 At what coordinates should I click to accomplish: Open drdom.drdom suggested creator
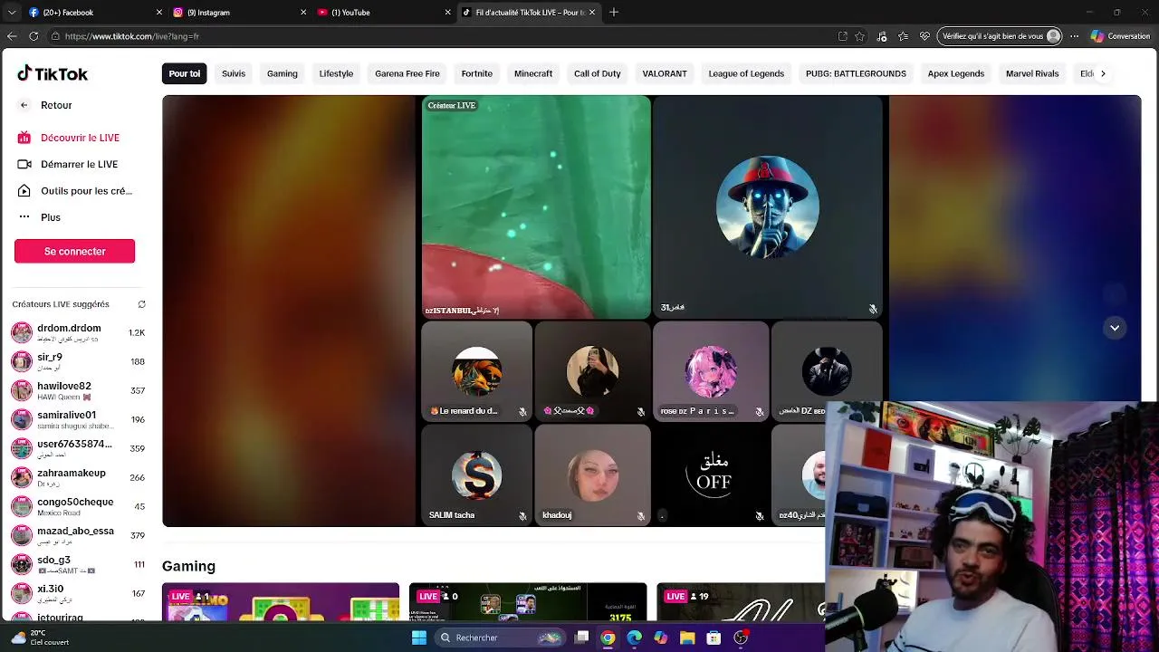click(x=78, y=332)
